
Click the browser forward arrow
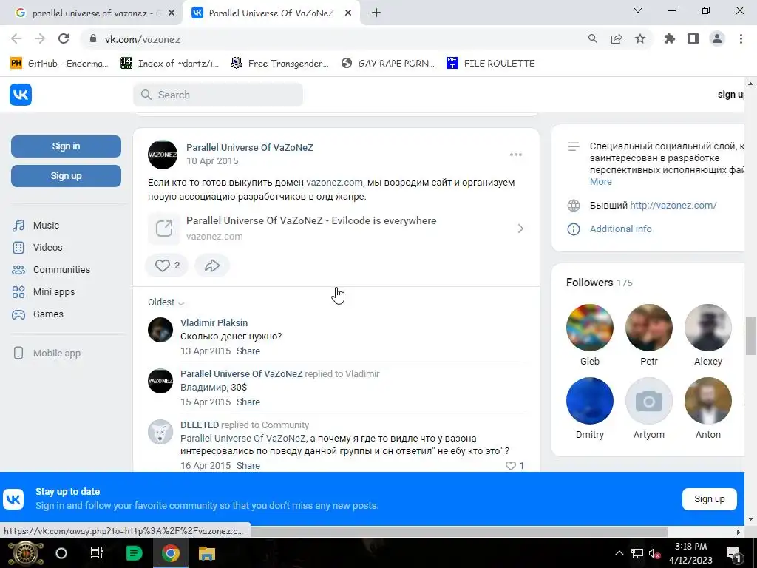tap(40, 38)
